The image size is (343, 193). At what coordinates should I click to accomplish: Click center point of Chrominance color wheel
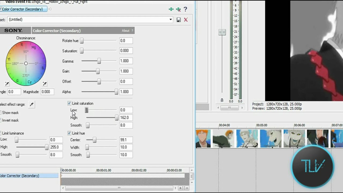pyautogui.click(x=26, y=64)
